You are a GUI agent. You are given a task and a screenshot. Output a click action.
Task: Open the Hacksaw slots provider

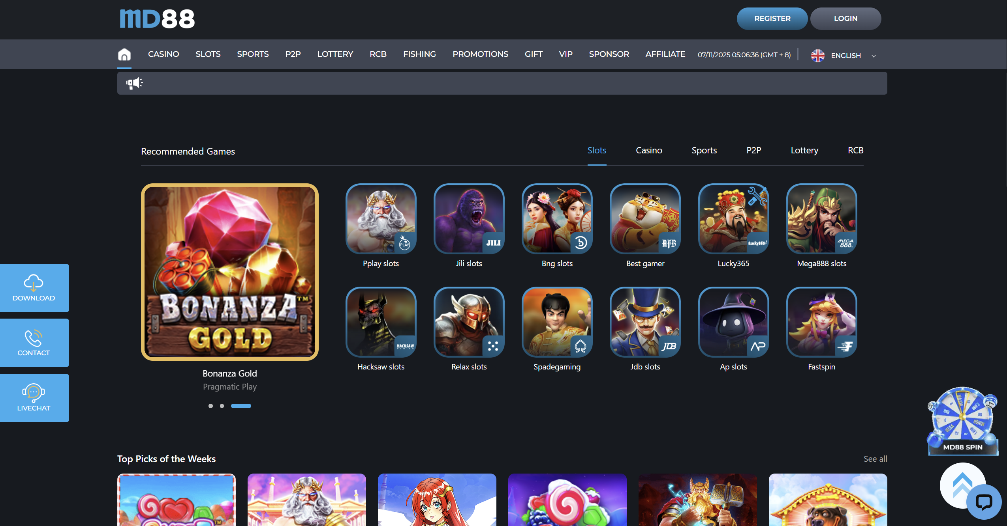380,322
